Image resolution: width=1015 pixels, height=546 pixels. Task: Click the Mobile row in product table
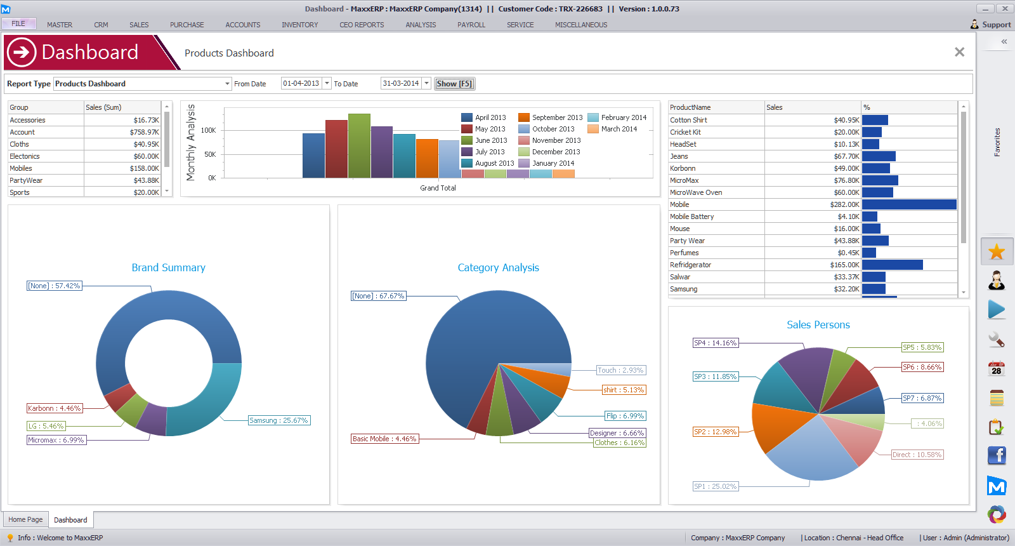point(716,204)
